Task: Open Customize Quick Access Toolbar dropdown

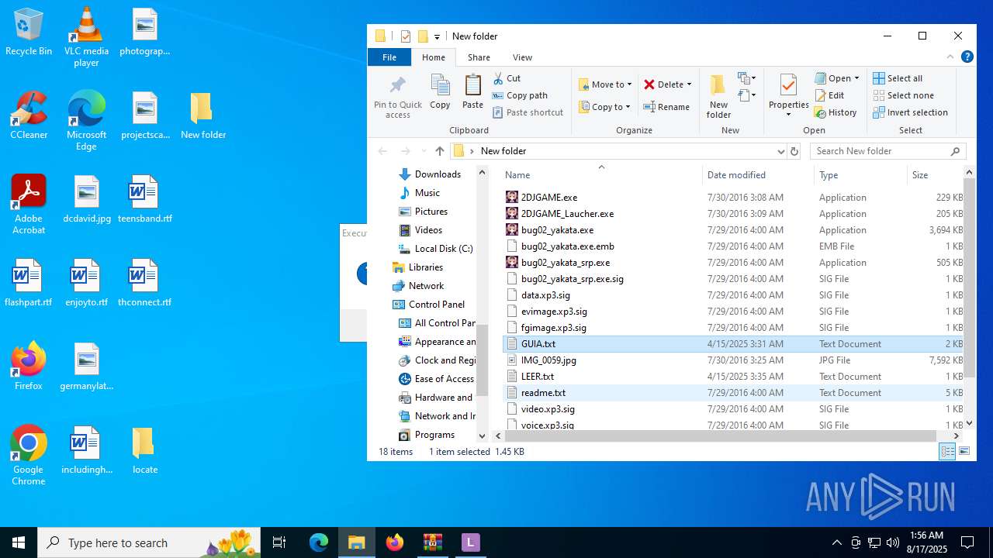Action: 438,36
